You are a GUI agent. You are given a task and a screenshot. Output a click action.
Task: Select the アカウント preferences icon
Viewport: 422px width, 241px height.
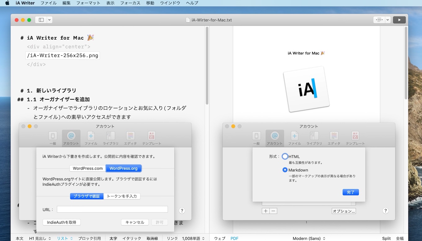71,138
